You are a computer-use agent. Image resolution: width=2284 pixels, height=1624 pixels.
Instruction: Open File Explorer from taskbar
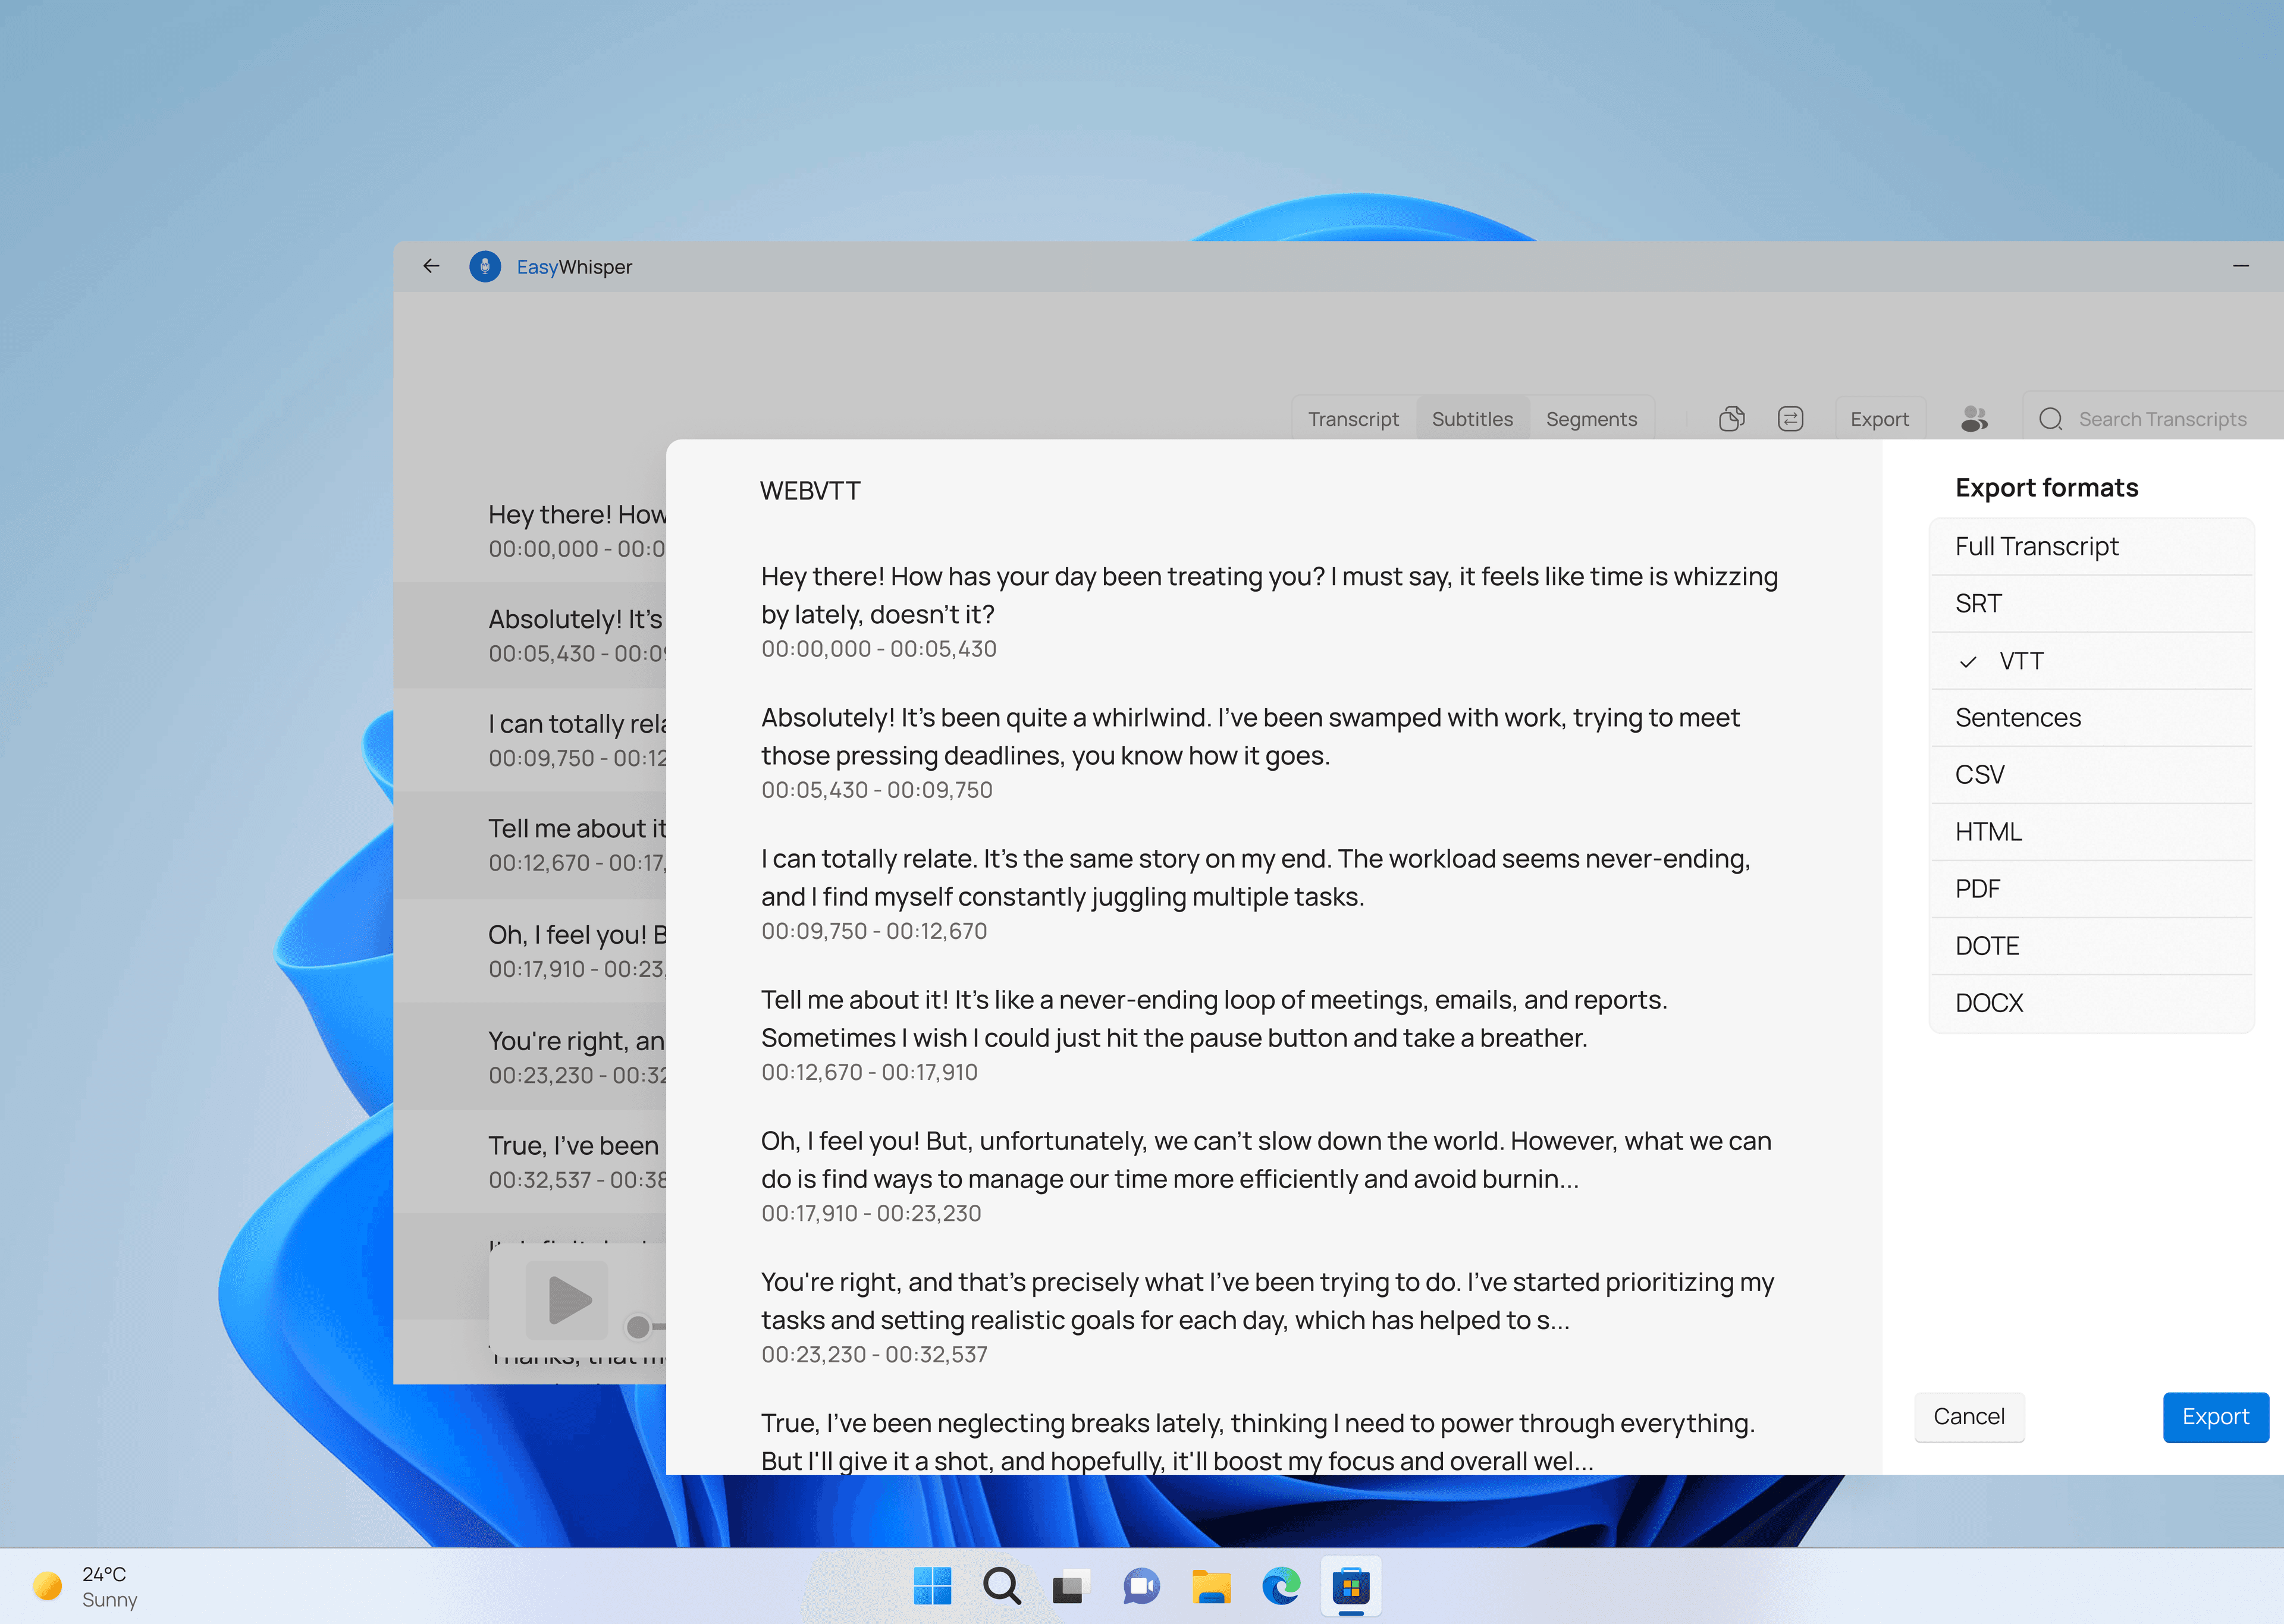coord(1210,1586)
